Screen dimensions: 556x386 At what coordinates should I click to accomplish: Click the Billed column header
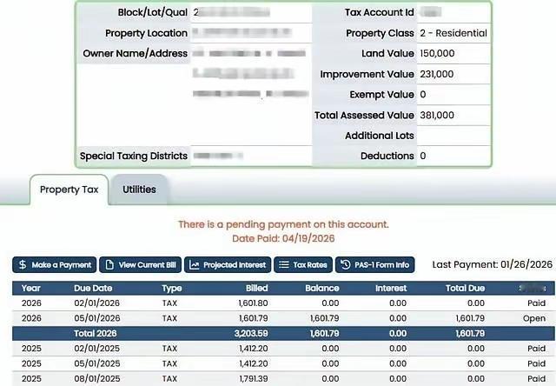click(257, 288)
